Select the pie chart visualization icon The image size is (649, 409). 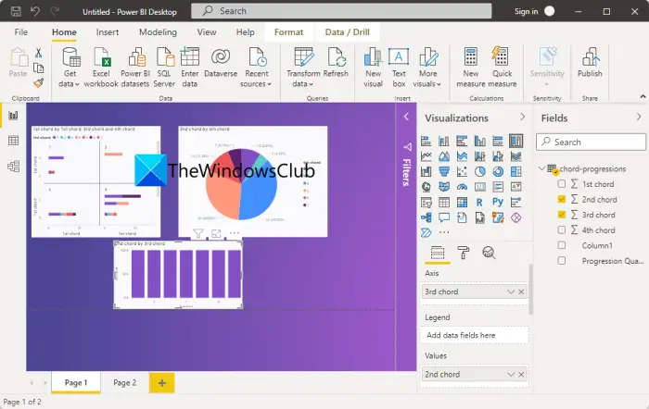(479, 171)
